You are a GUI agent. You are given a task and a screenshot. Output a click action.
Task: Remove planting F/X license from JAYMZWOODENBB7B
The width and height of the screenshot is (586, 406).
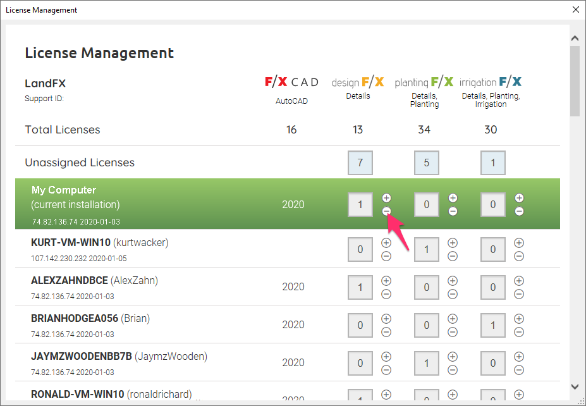tap(453, 370)
